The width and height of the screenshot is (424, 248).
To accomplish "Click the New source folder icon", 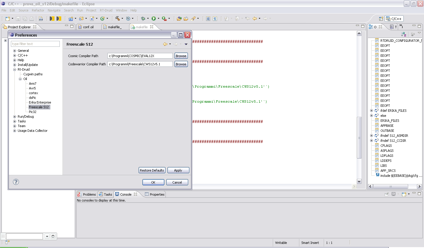I will [81, 19].
